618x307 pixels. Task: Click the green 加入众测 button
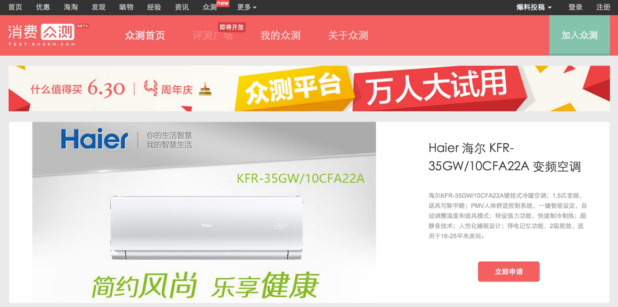(579, 35)
